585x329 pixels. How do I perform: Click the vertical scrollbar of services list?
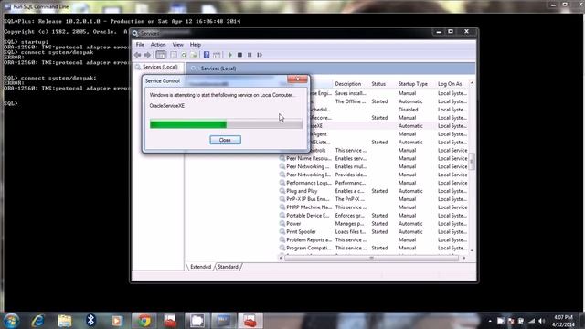tap(472, 161)
